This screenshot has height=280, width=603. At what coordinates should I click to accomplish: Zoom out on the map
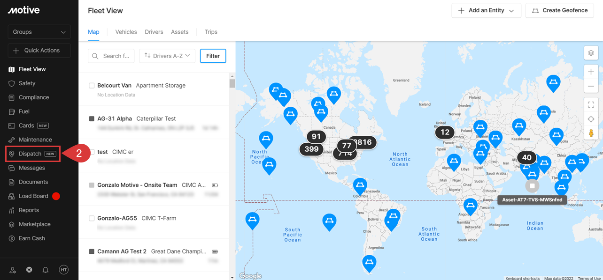pyautogui.click(x=591, y=86)
